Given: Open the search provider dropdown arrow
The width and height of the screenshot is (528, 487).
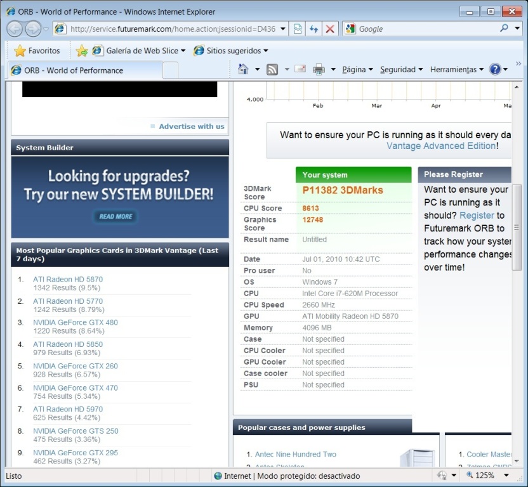Looking at the screenshot, I should [x=517, y=29].
